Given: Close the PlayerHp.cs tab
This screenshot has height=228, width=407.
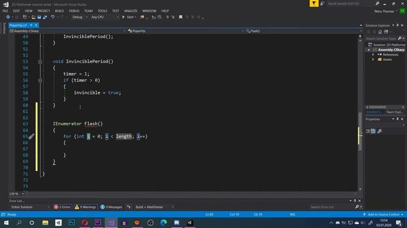Looking at the screenshot, I should tap(36, 25).
